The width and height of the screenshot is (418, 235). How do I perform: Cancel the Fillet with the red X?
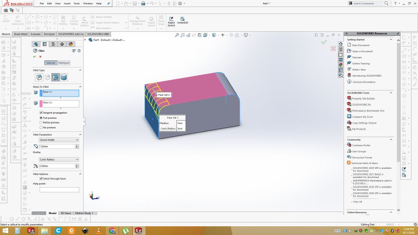40,57
